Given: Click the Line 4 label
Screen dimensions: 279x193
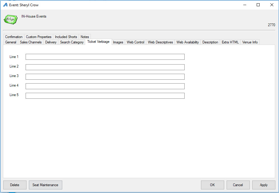Looking at the screenshot, I should pyautogui.click(x=14, y=85).
